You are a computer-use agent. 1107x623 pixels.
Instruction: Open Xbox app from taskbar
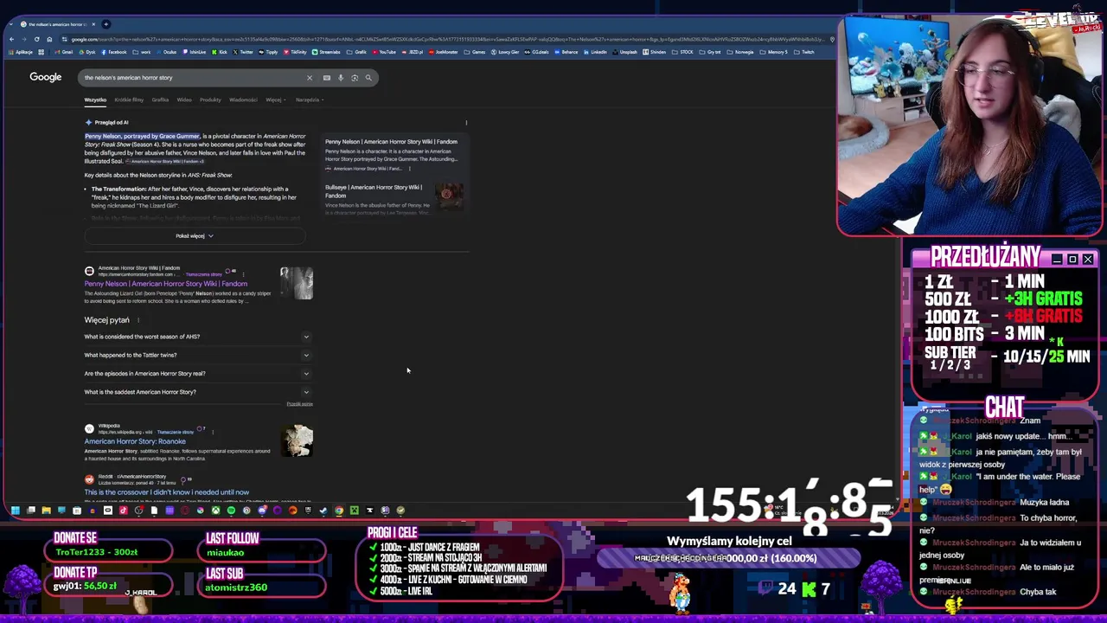(215, 511)
